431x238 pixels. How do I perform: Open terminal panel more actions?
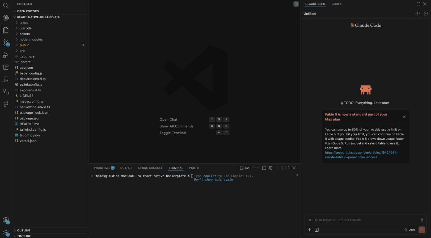point(277,168)
